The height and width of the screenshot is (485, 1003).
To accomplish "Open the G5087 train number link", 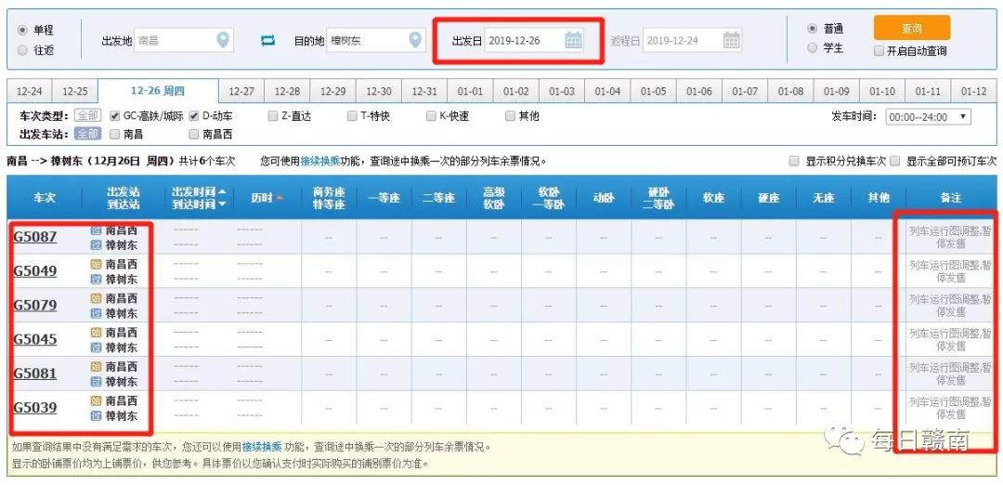I will pos(34,237).
